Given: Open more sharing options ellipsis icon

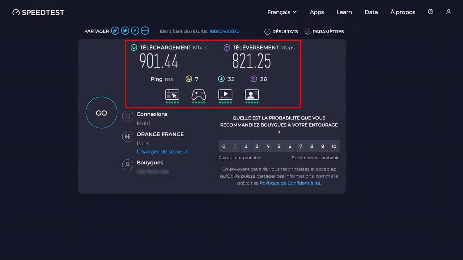Looking at the screenshot, I should click(x=145, y=31).
